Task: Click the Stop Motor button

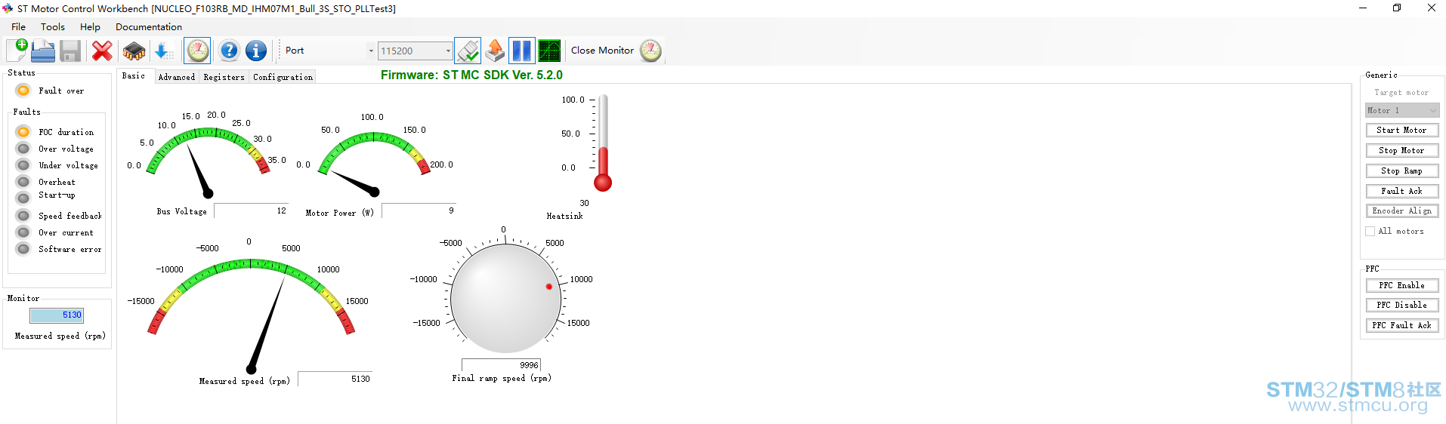Action: (x=1401, y=151)
